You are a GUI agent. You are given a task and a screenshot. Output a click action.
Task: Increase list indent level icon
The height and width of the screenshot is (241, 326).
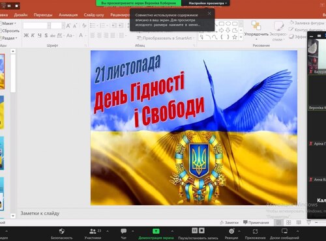120,25
